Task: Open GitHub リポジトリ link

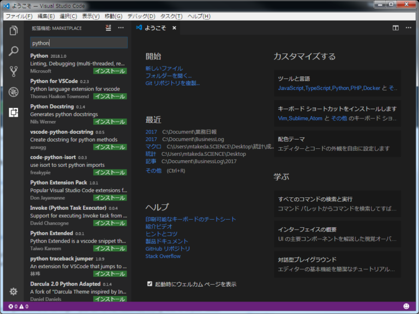Action: click(167, 249)
